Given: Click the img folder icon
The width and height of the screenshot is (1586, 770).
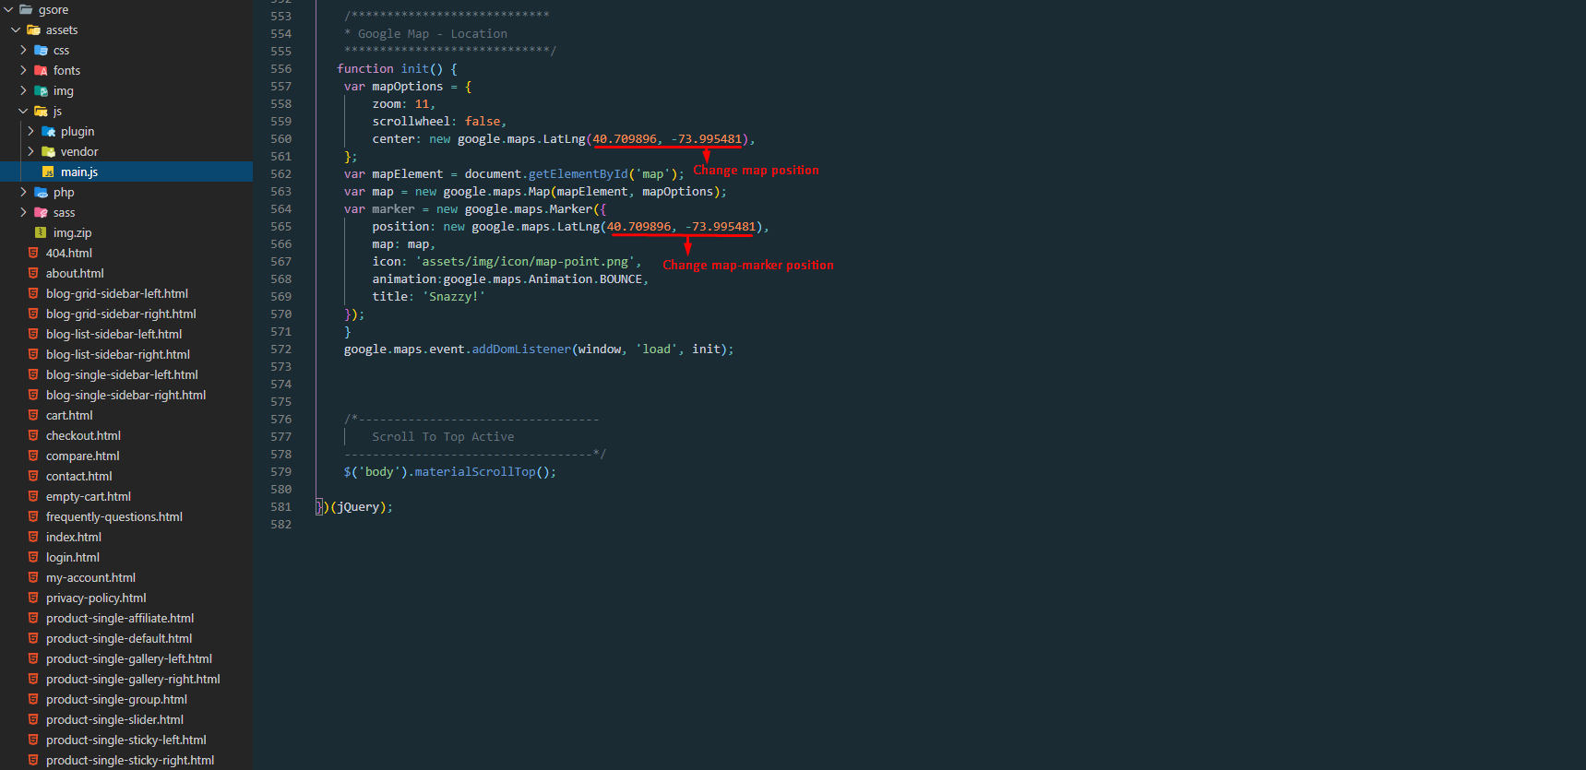Looking at the screenshot, I should [x=41, y=91].
